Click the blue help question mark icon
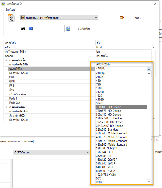Viewport: 162px width, 188px height. point(31,29)
